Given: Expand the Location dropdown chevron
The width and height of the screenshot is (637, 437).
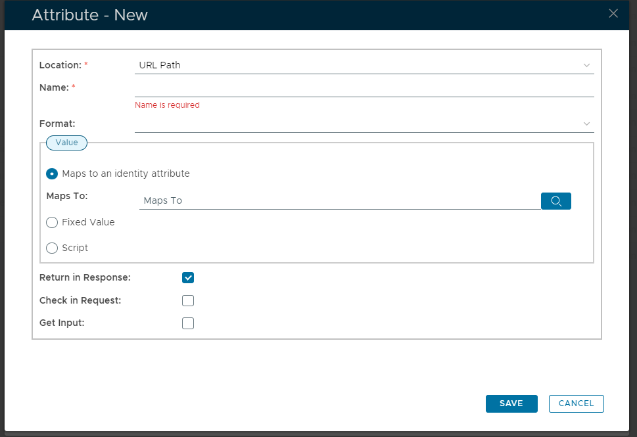Looking at the screenshot, I should (x=586, y=65).
